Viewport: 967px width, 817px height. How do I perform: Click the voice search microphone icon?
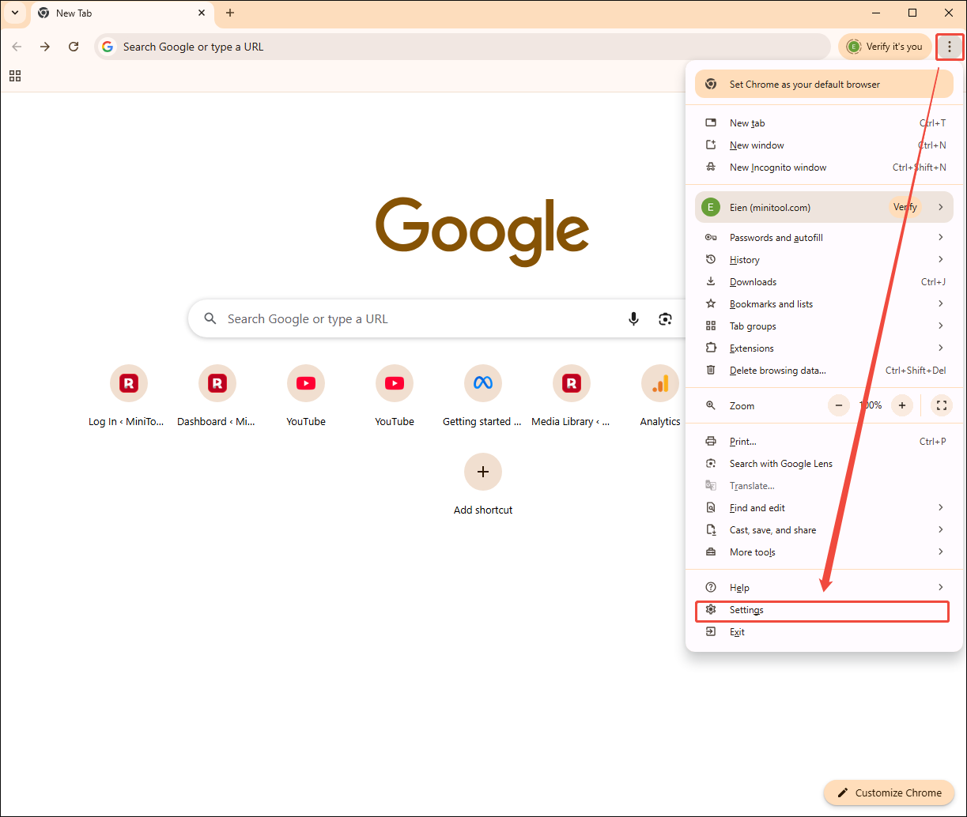coord(633,318)
